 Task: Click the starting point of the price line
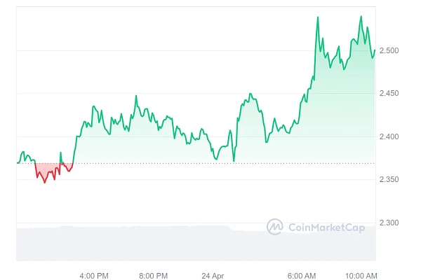click(x=17, y=163)
